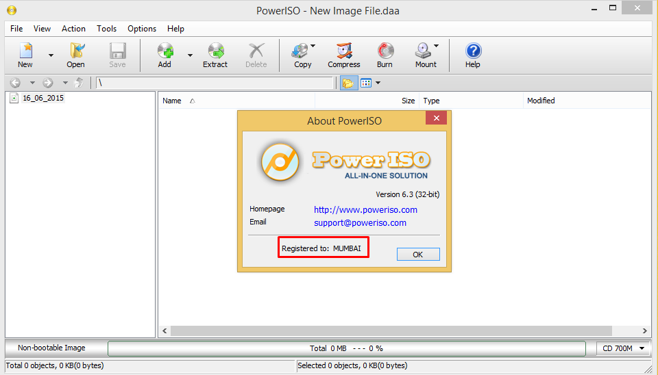Screen dimensions: 658x375
Task: Click the Up one level icon
Action: [79, 83]
